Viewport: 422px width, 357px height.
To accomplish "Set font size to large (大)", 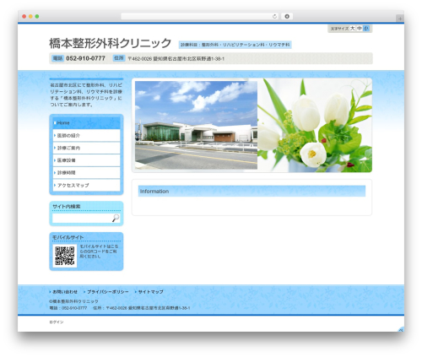I will tap(352, 29).
